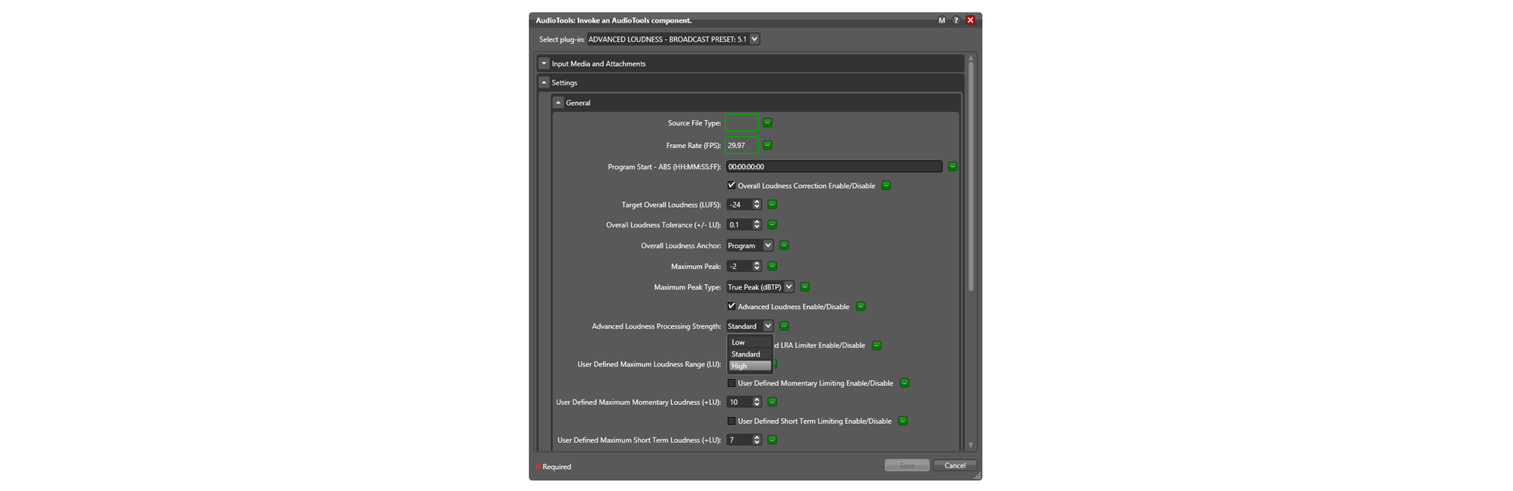Click the "Select plug-in:" label
This screenshot has width=1513, height=491.
click(x=561, y=39)
